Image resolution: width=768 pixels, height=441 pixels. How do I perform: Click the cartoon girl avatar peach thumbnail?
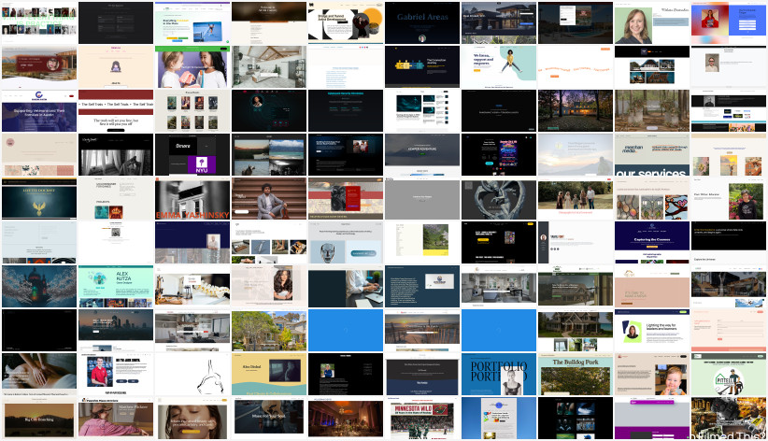click(x=116, y=66)
